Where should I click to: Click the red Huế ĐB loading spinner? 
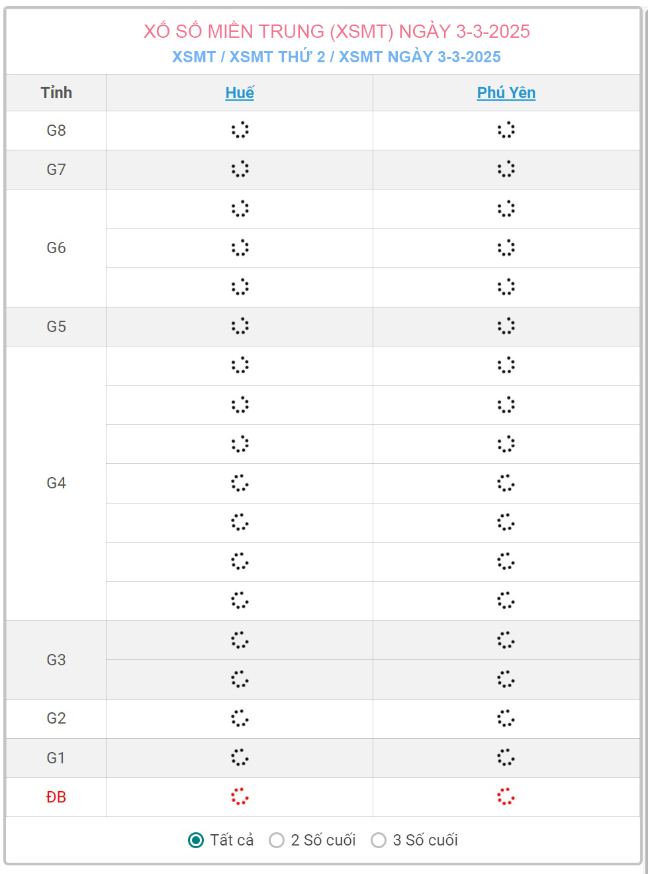point(240,796)
